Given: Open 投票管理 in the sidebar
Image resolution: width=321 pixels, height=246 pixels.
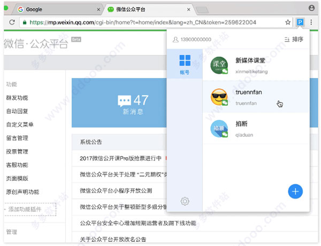Looking at the screenshot, I should coord(17,151).
